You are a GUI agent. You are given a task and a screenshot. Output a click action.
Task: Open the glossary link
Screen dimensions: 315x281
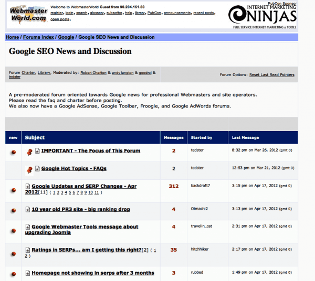(97, 13)
